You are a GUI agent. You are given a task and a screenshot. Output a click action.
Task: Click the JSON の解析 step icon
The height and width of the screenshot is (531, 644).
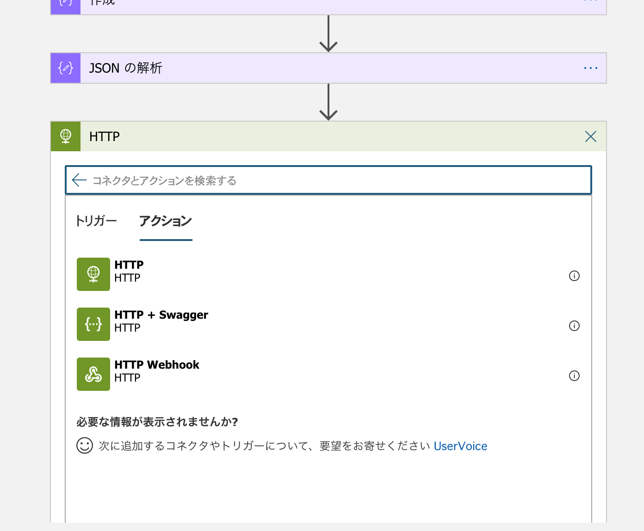click(x=66, y=68)
